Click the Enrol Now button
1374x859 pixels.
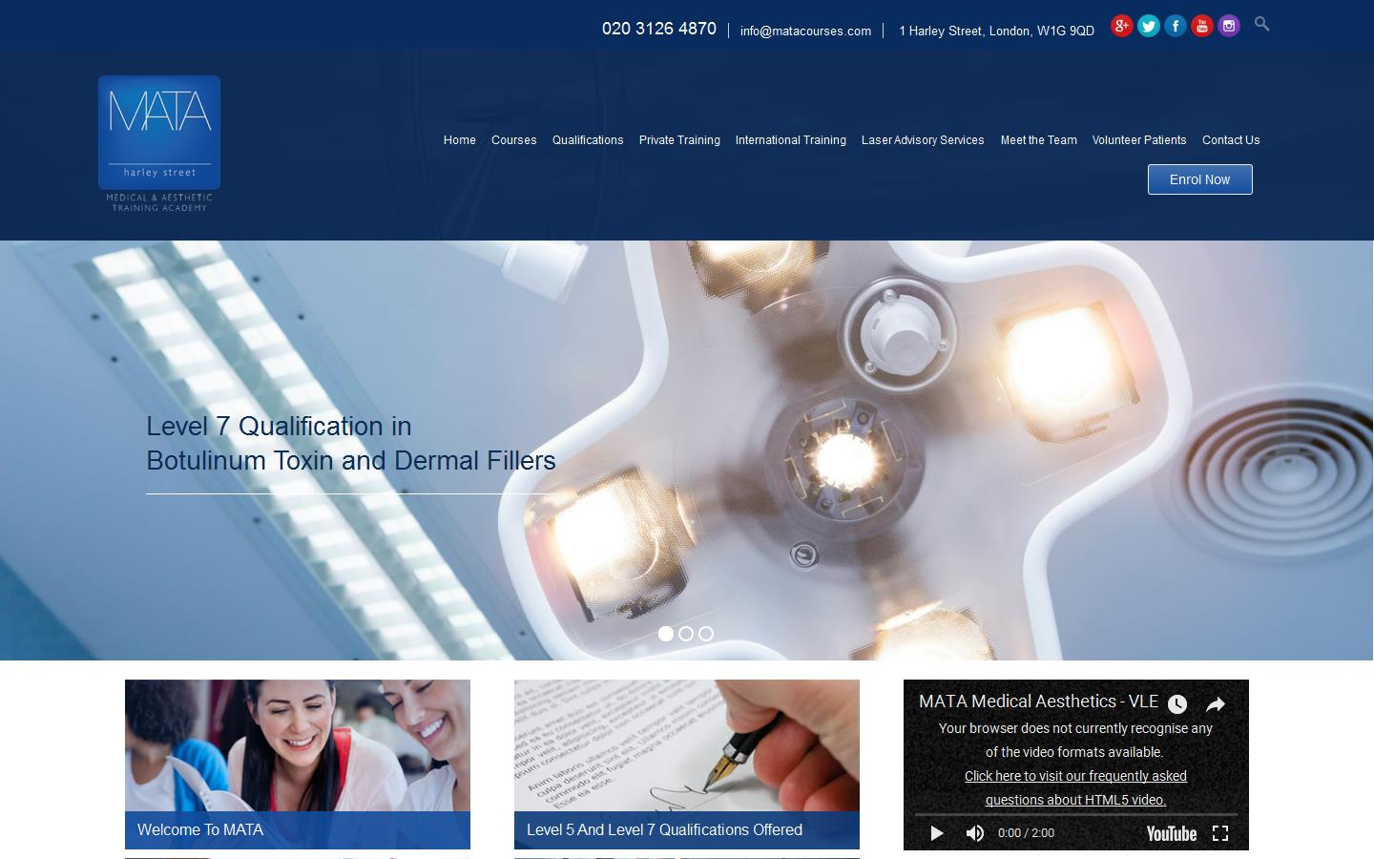[x=1199, y=179]
